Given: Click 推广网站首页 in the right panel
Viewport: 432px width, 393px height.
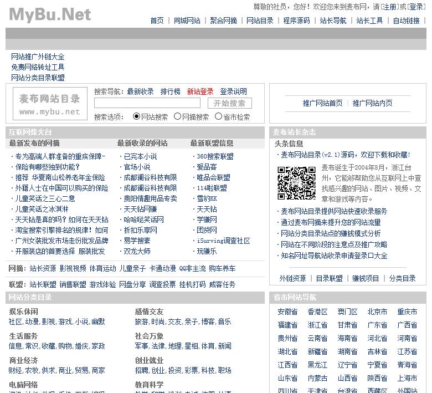Looking at the screenshot, I should click(x=322, y=103).
